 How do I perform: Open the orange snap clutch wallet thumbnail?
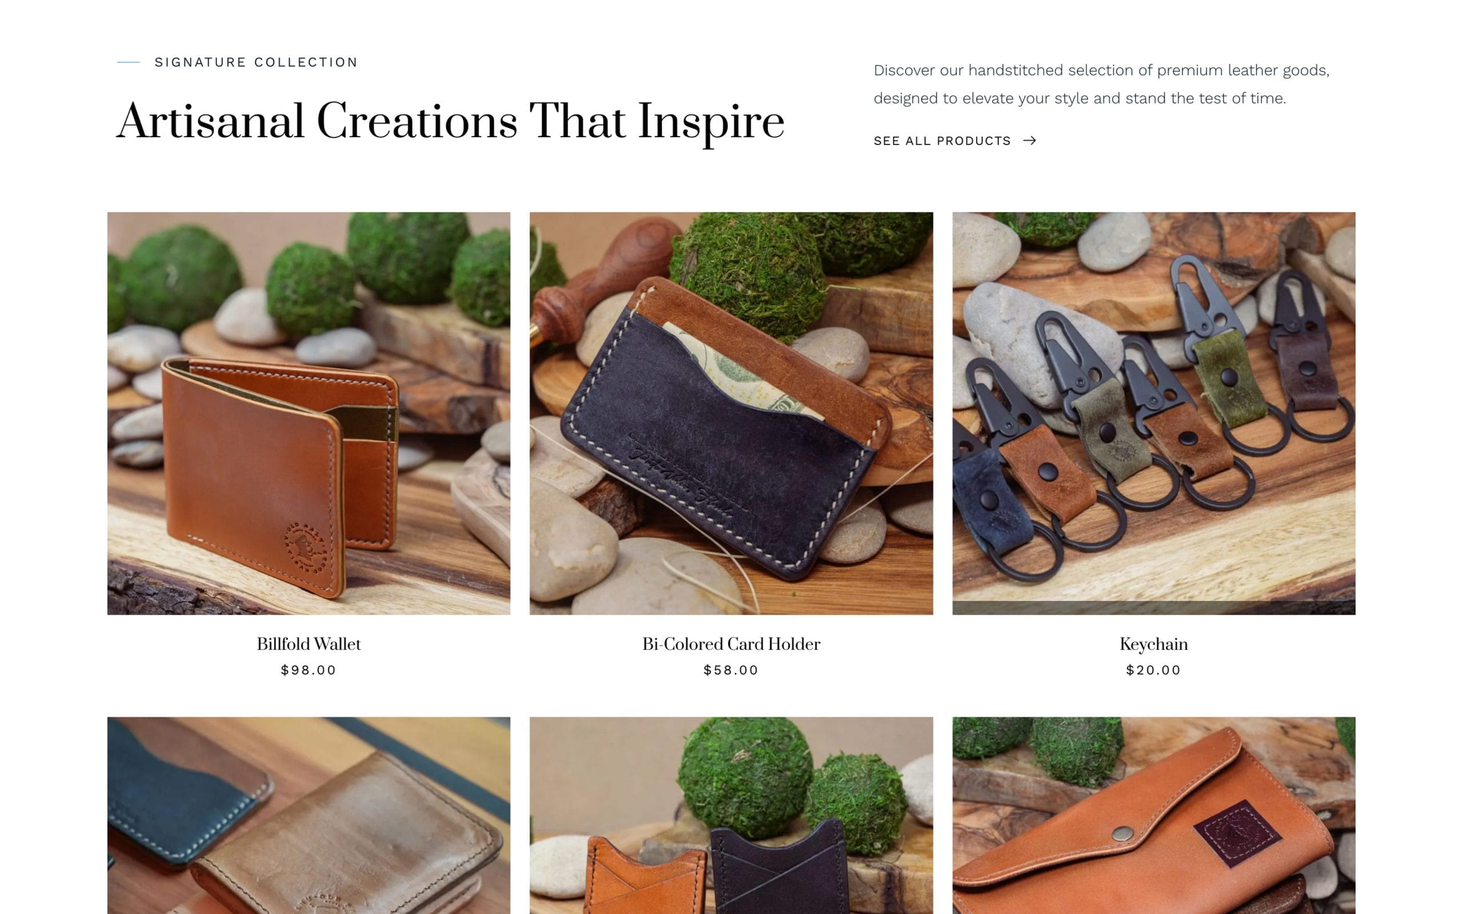point(1153,816)
